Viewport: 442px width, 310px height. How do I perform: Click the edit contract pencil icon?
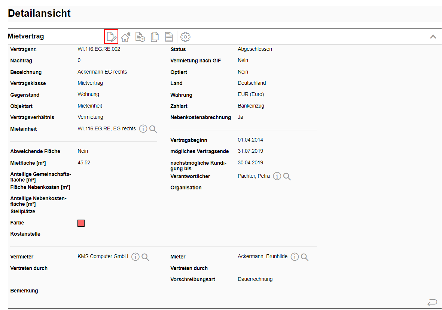tap(111, 37)
